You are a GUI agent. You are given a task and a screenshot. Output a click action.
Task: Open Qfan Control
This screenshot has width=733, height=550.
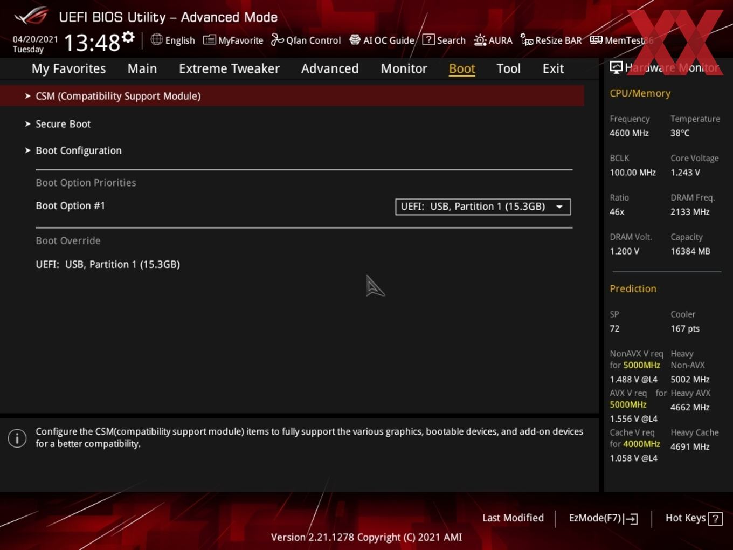[x=313, y=40]
